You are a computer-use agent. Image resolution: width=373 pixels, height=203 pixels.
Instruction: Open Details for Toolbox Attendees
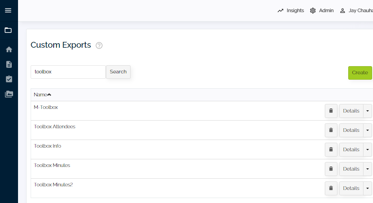pos(351,130)
